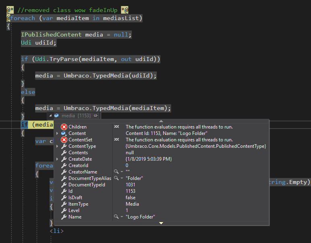Expand the Content property node
311x243 pixels.
coord(57,133)
